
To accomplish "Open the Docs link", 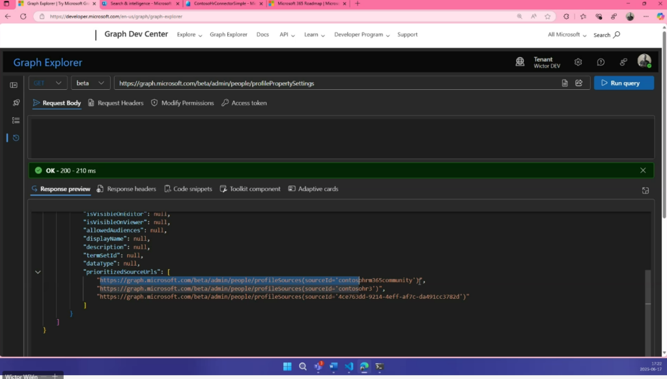I will coord(263,35).
